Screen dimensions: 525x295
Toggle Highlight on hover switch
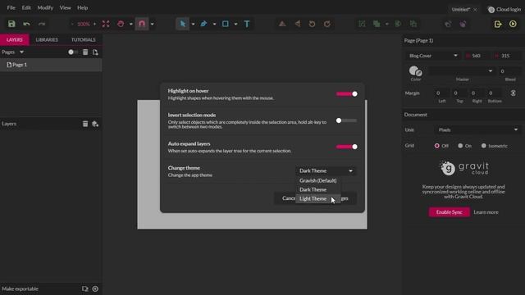pos(346,94)
